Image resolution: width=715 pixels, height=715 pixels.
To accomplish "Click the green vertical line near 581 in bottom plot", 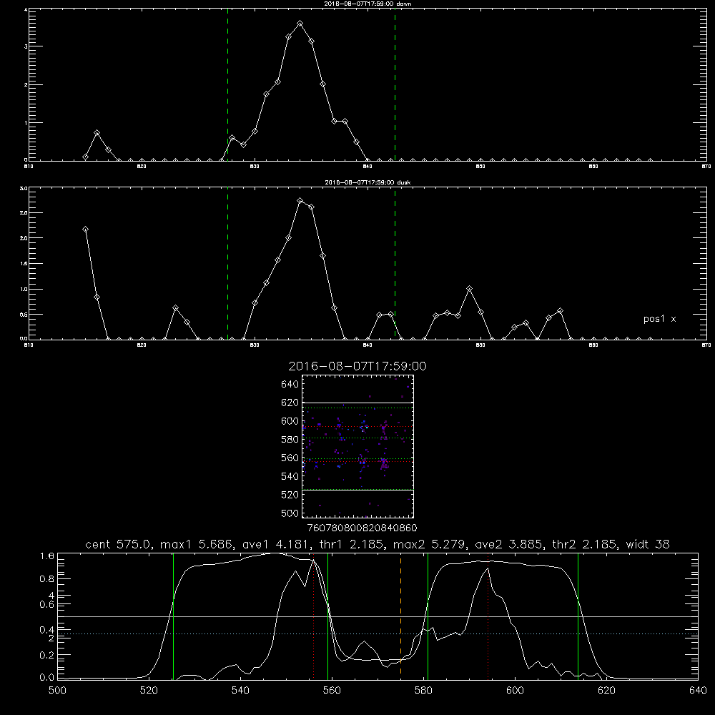I will coord(428,616).
